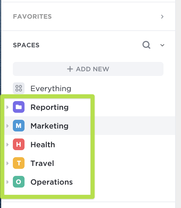This screenshot has width=181, height=208.
Task: Click the purple Reporting folder icon
Action: pos(19,107)
